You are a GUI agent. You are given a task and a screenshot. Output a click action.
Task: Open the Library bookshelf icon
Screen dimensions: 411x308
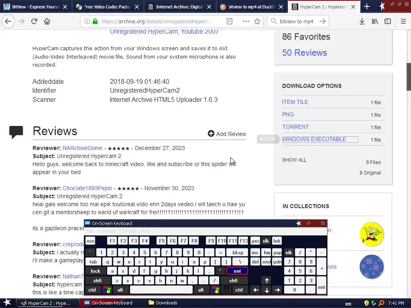pos(375,21)
